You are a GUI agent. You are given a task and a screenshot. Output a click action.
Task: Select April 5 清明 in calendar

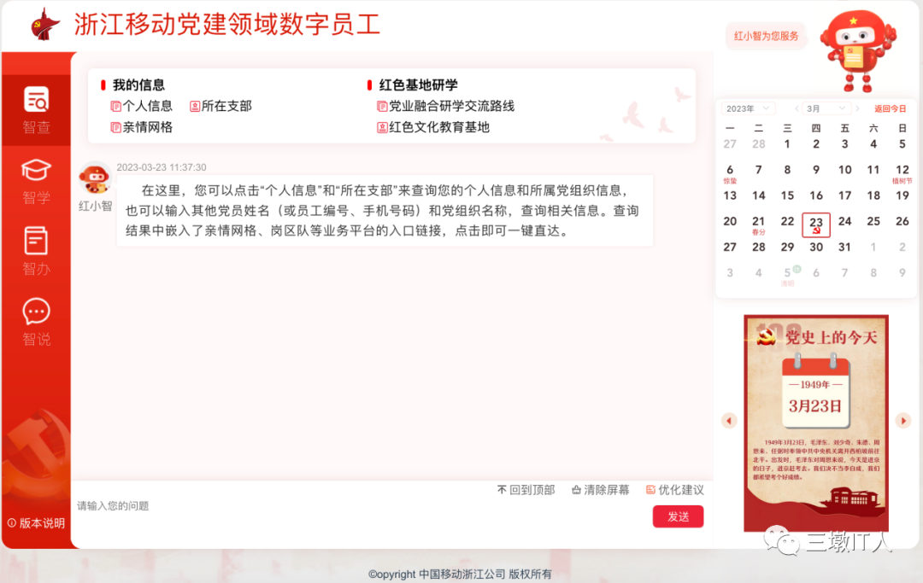tap(788, 275)
